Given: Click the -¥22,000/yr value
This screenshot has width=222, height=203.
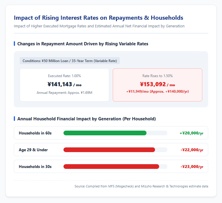Looking at the screenshot, I should [x=192, y=150].
